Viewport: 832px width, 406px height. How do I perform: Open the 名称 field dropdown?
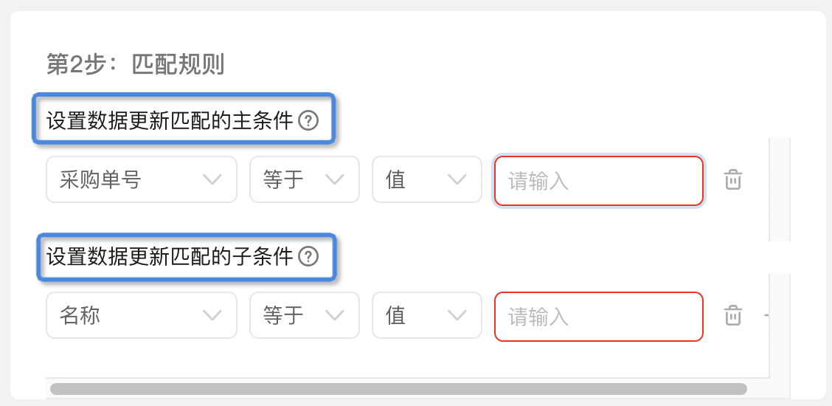(x=142, y=315)
